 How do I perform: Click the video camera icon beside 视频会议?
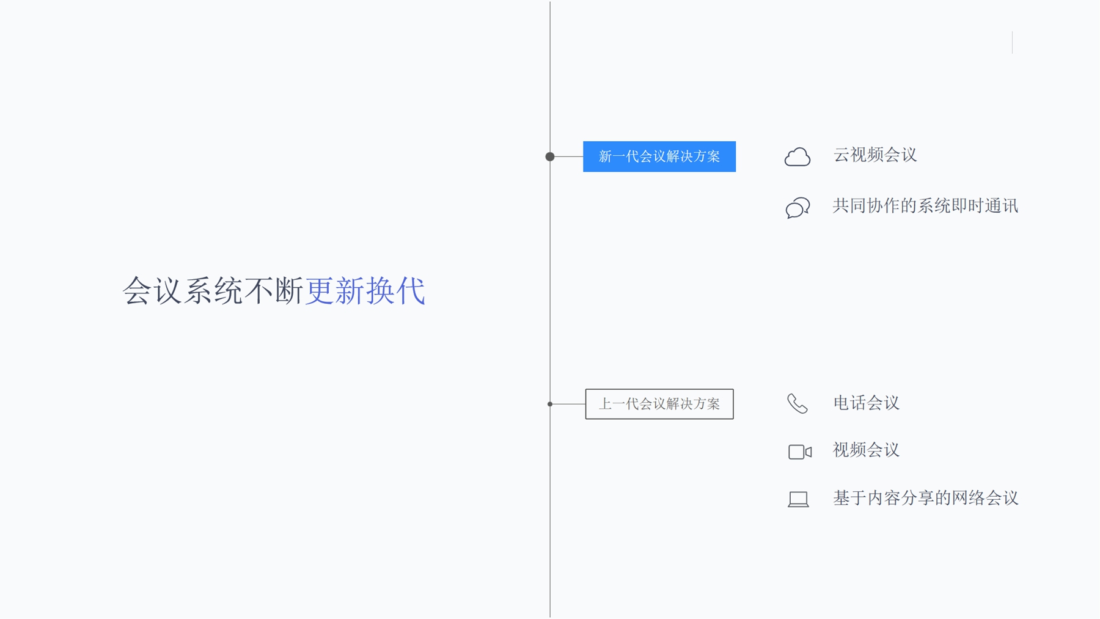pos(800,452)
